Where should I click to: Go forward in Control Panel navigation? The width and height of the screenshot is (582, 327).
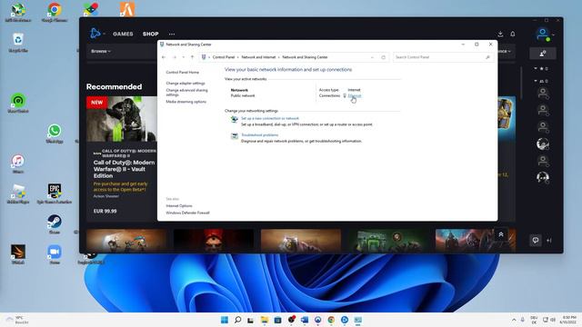point(174,57)
